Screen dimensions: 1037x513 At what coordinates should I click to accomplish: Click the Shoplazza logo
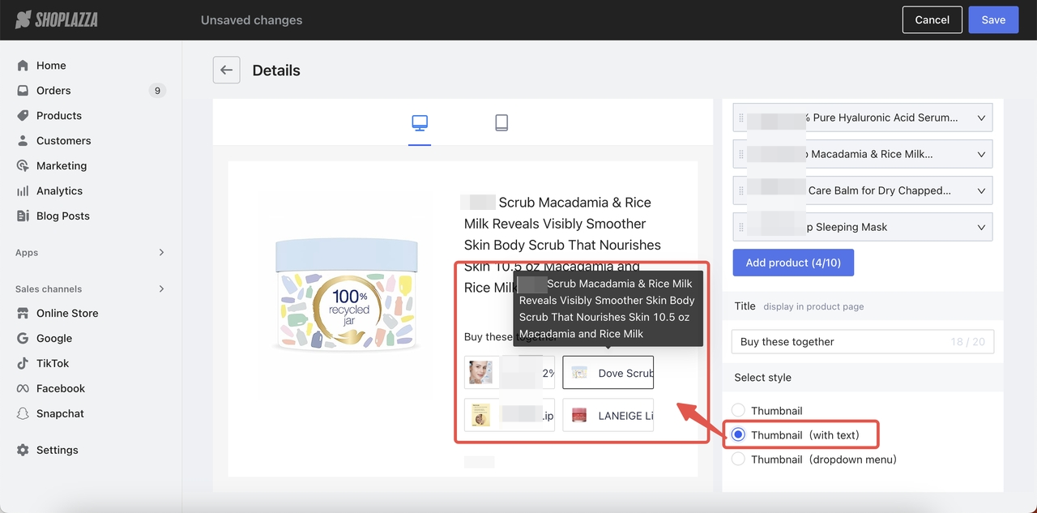pyautogui.click(x=57, y=19)
